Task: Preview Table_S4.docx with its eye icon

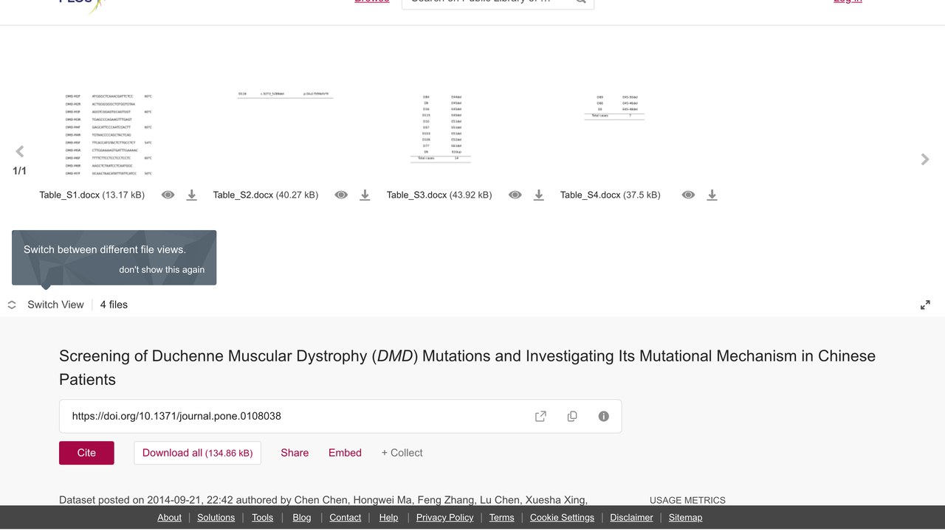Action: (x=688, y=195)
